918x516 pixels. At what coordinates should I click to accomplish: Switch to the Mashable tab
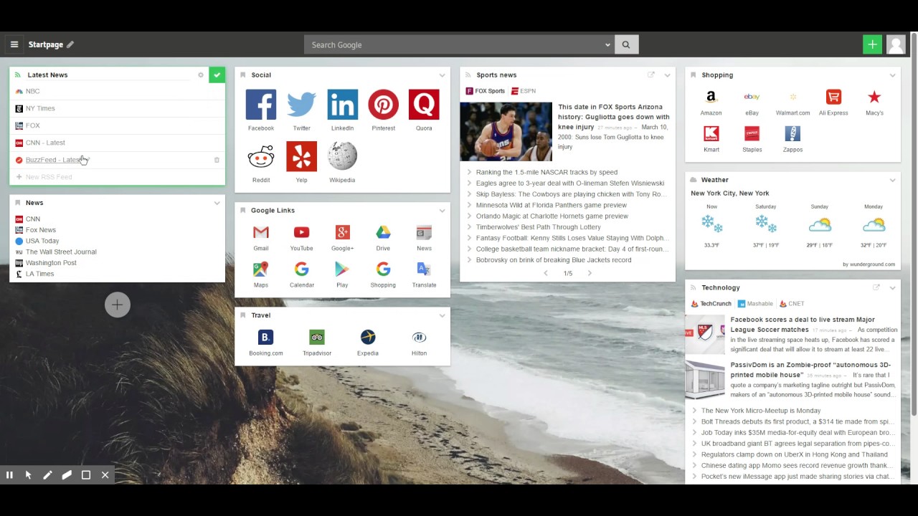click(755, 304)
